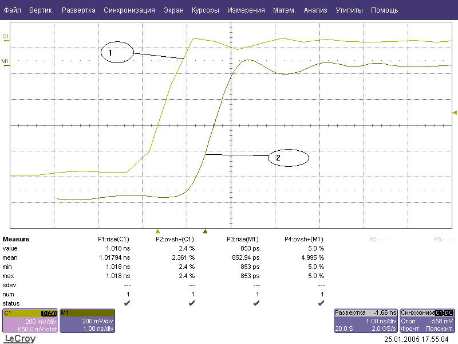Select the trigger level arrow on right edge
Screen dimensions: 458x344
[455, 112]
